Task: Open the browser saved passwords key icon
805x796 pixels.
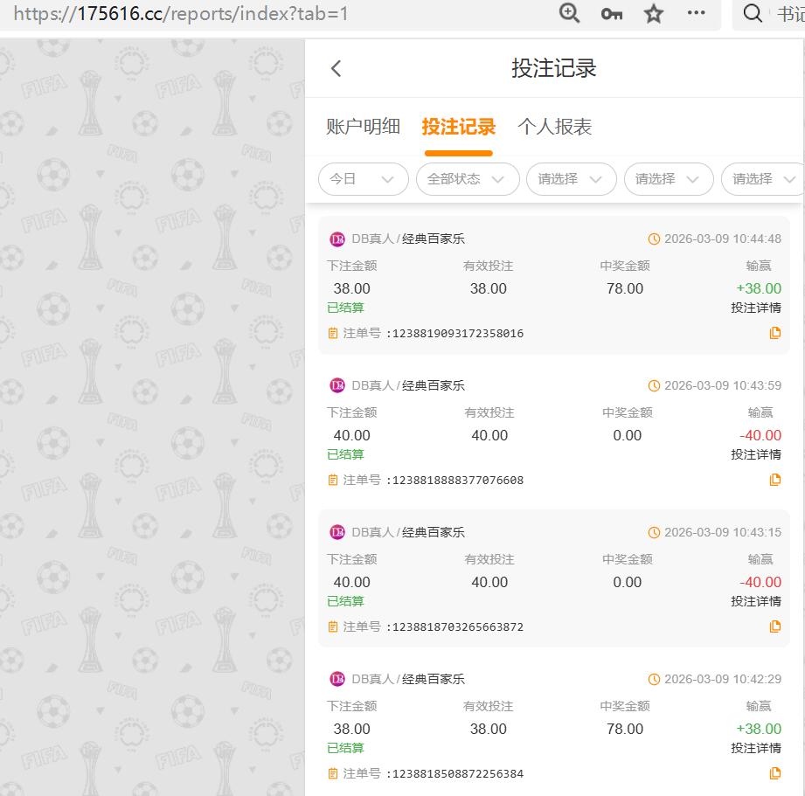Action: [611, 14]
